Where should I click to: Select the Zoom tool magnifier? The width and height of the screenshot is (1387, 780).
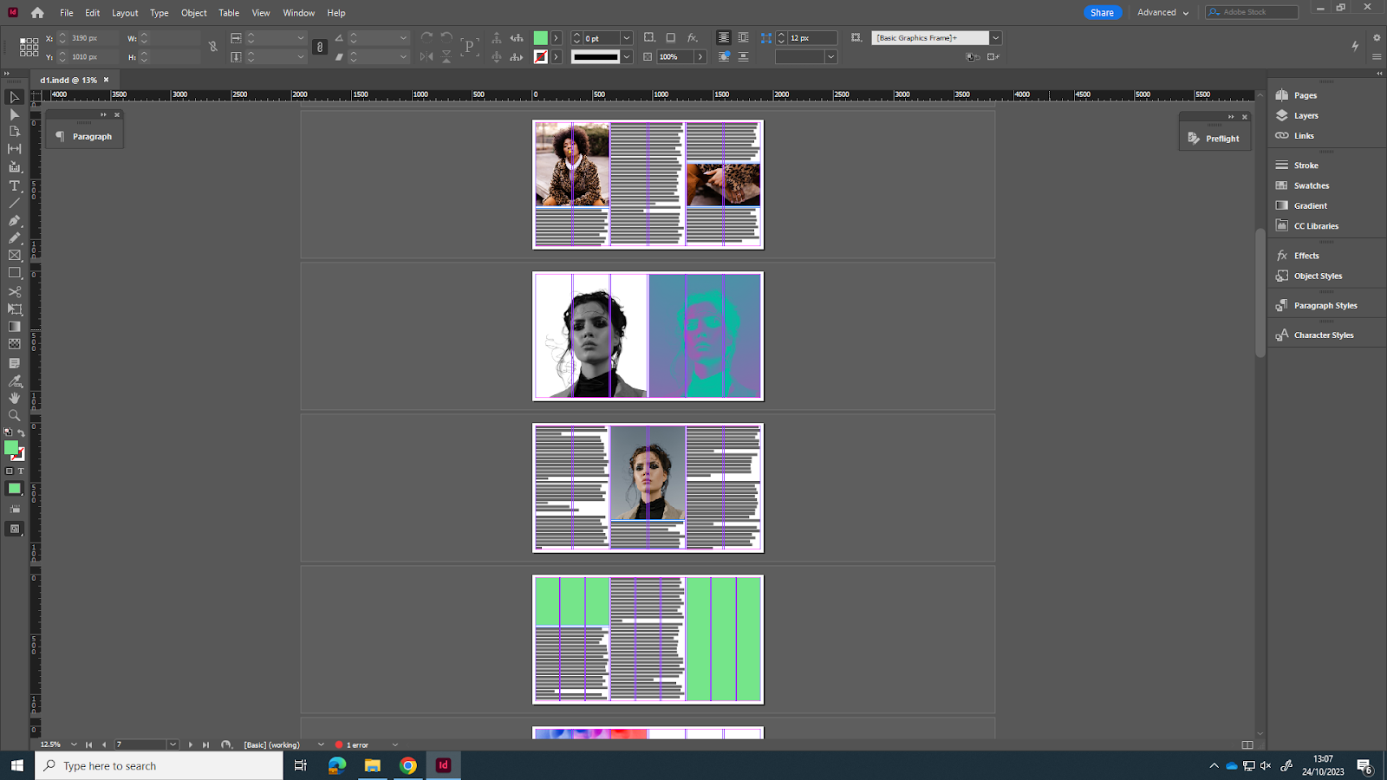pos(14,415)
